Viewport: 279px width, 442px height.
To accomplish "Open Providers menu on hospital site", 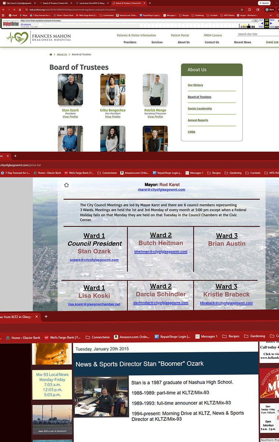I will click(x=130, y=42).
